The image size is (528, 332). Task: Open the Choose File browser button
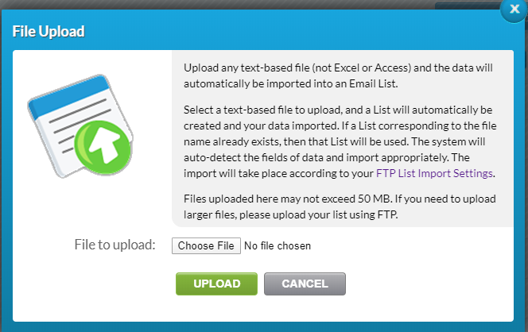pyautogui.click(x=206, y=245)
